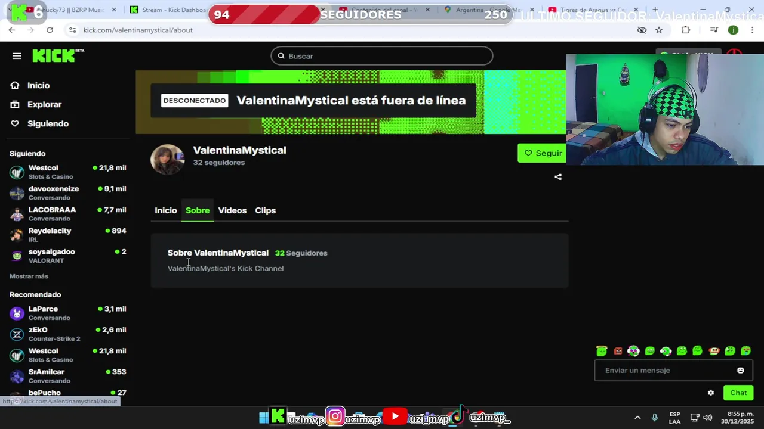Click the KICK logo

coord(58,55)
